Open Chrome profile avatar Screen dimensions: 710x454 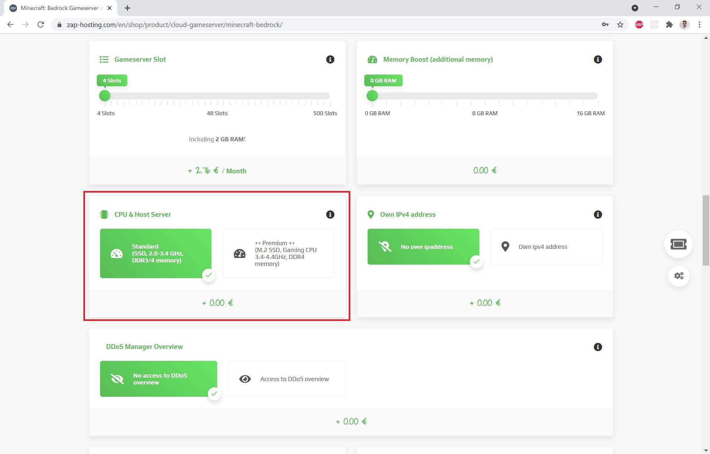[684, 25]
